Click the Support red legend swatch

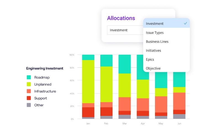[29, 98]
